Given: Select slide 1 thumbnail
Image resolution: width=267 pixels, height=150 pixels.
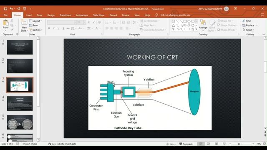Looking at the screenshot, I should click(20, 47).
